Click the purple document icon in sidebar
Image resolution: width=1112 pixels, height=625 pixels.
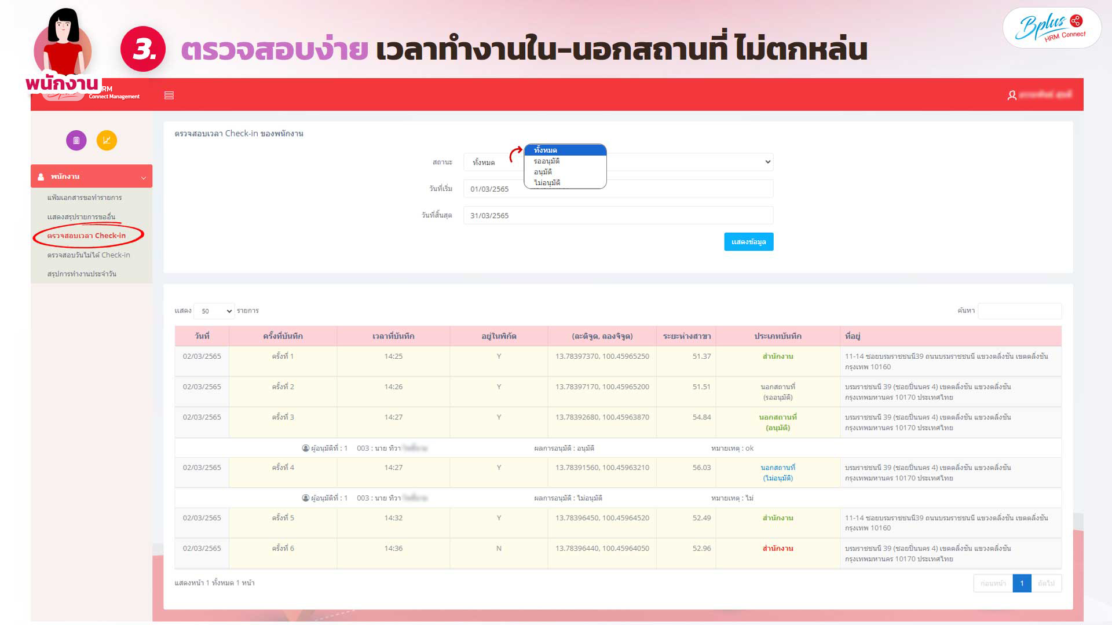[x=76, y=140]
